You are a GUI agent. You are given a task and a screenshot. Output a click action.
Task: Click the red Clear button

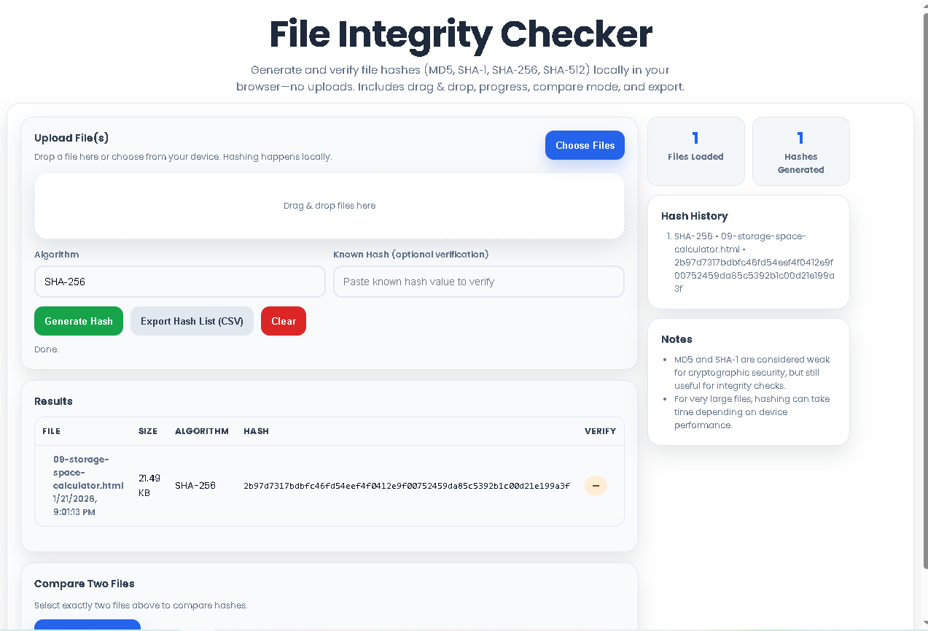tap(283, 321)
